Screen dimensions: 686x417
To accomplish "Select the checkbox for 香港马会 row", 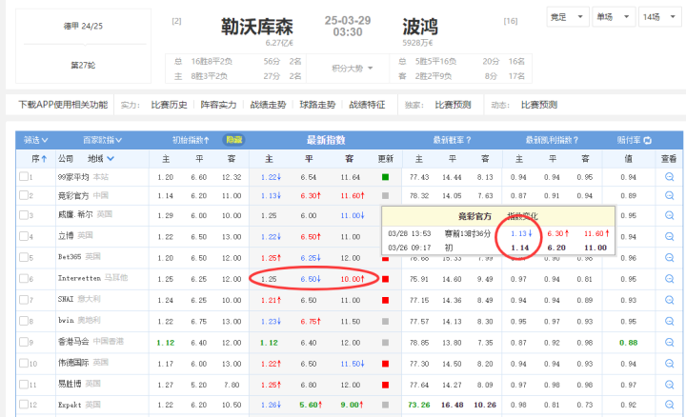I will [x=24, y=342].
